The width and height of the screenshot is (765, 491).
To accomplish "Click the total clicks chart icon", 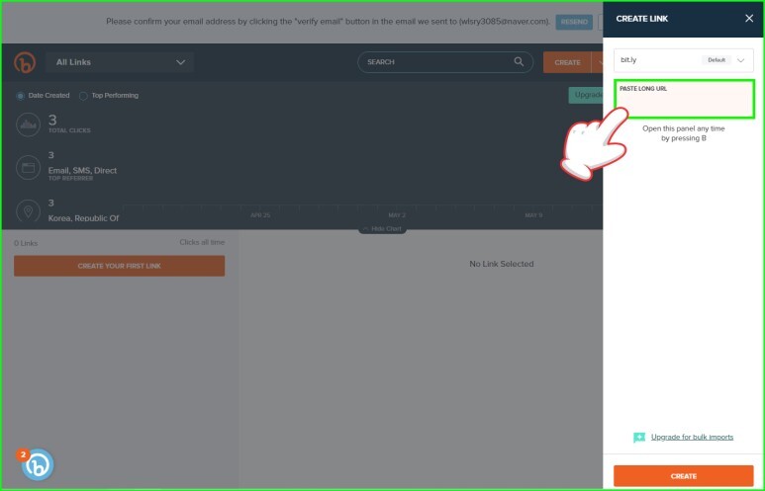I will click(29, 124).
